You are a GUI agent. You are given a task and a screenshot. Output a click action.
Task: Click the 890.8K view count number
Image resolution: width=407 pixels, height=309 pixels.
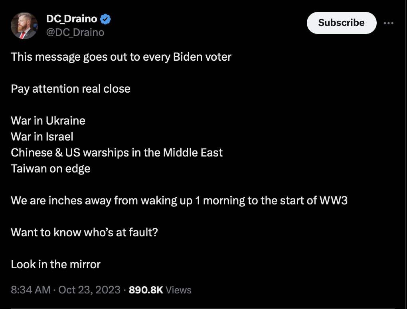[146, 290]
